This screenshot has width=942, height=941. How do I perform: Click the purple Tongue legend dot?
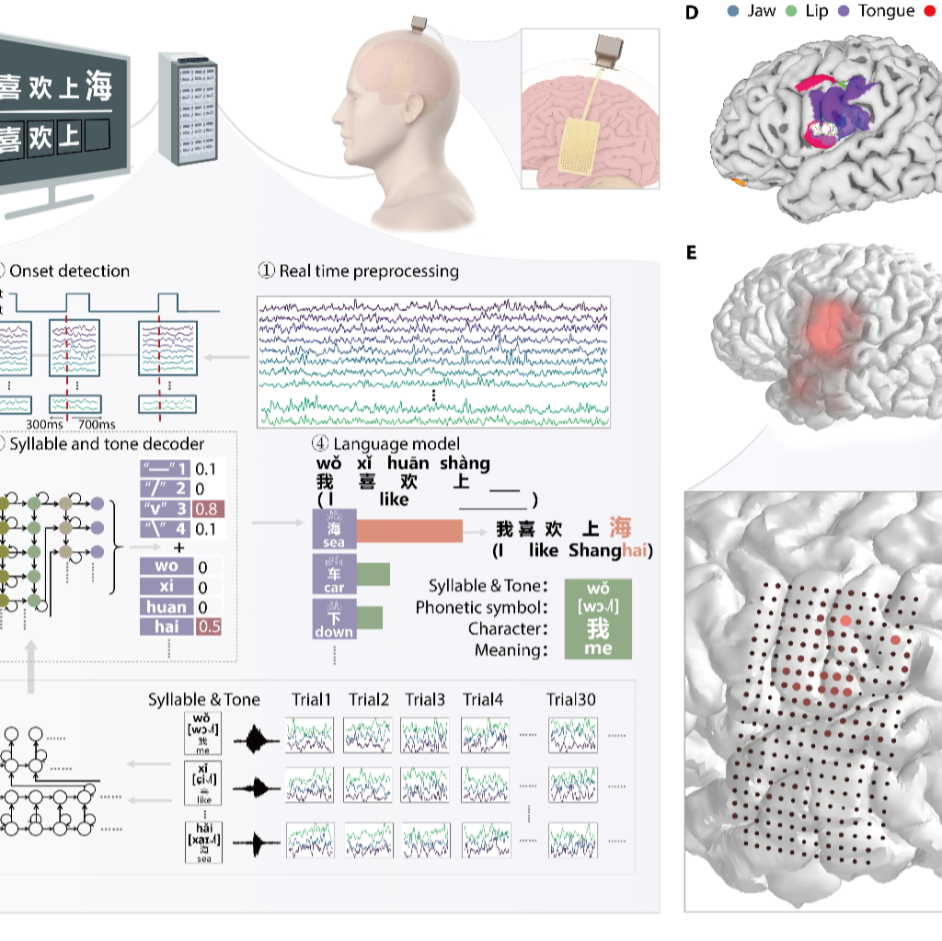pos(843,11)
